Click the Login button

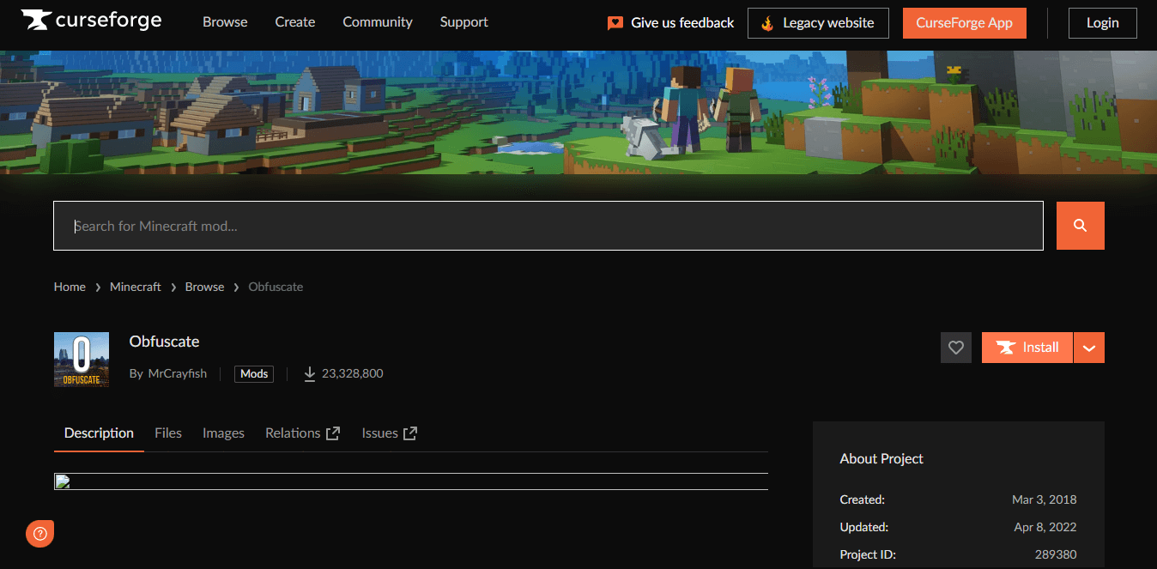[x=1102, y=23]
